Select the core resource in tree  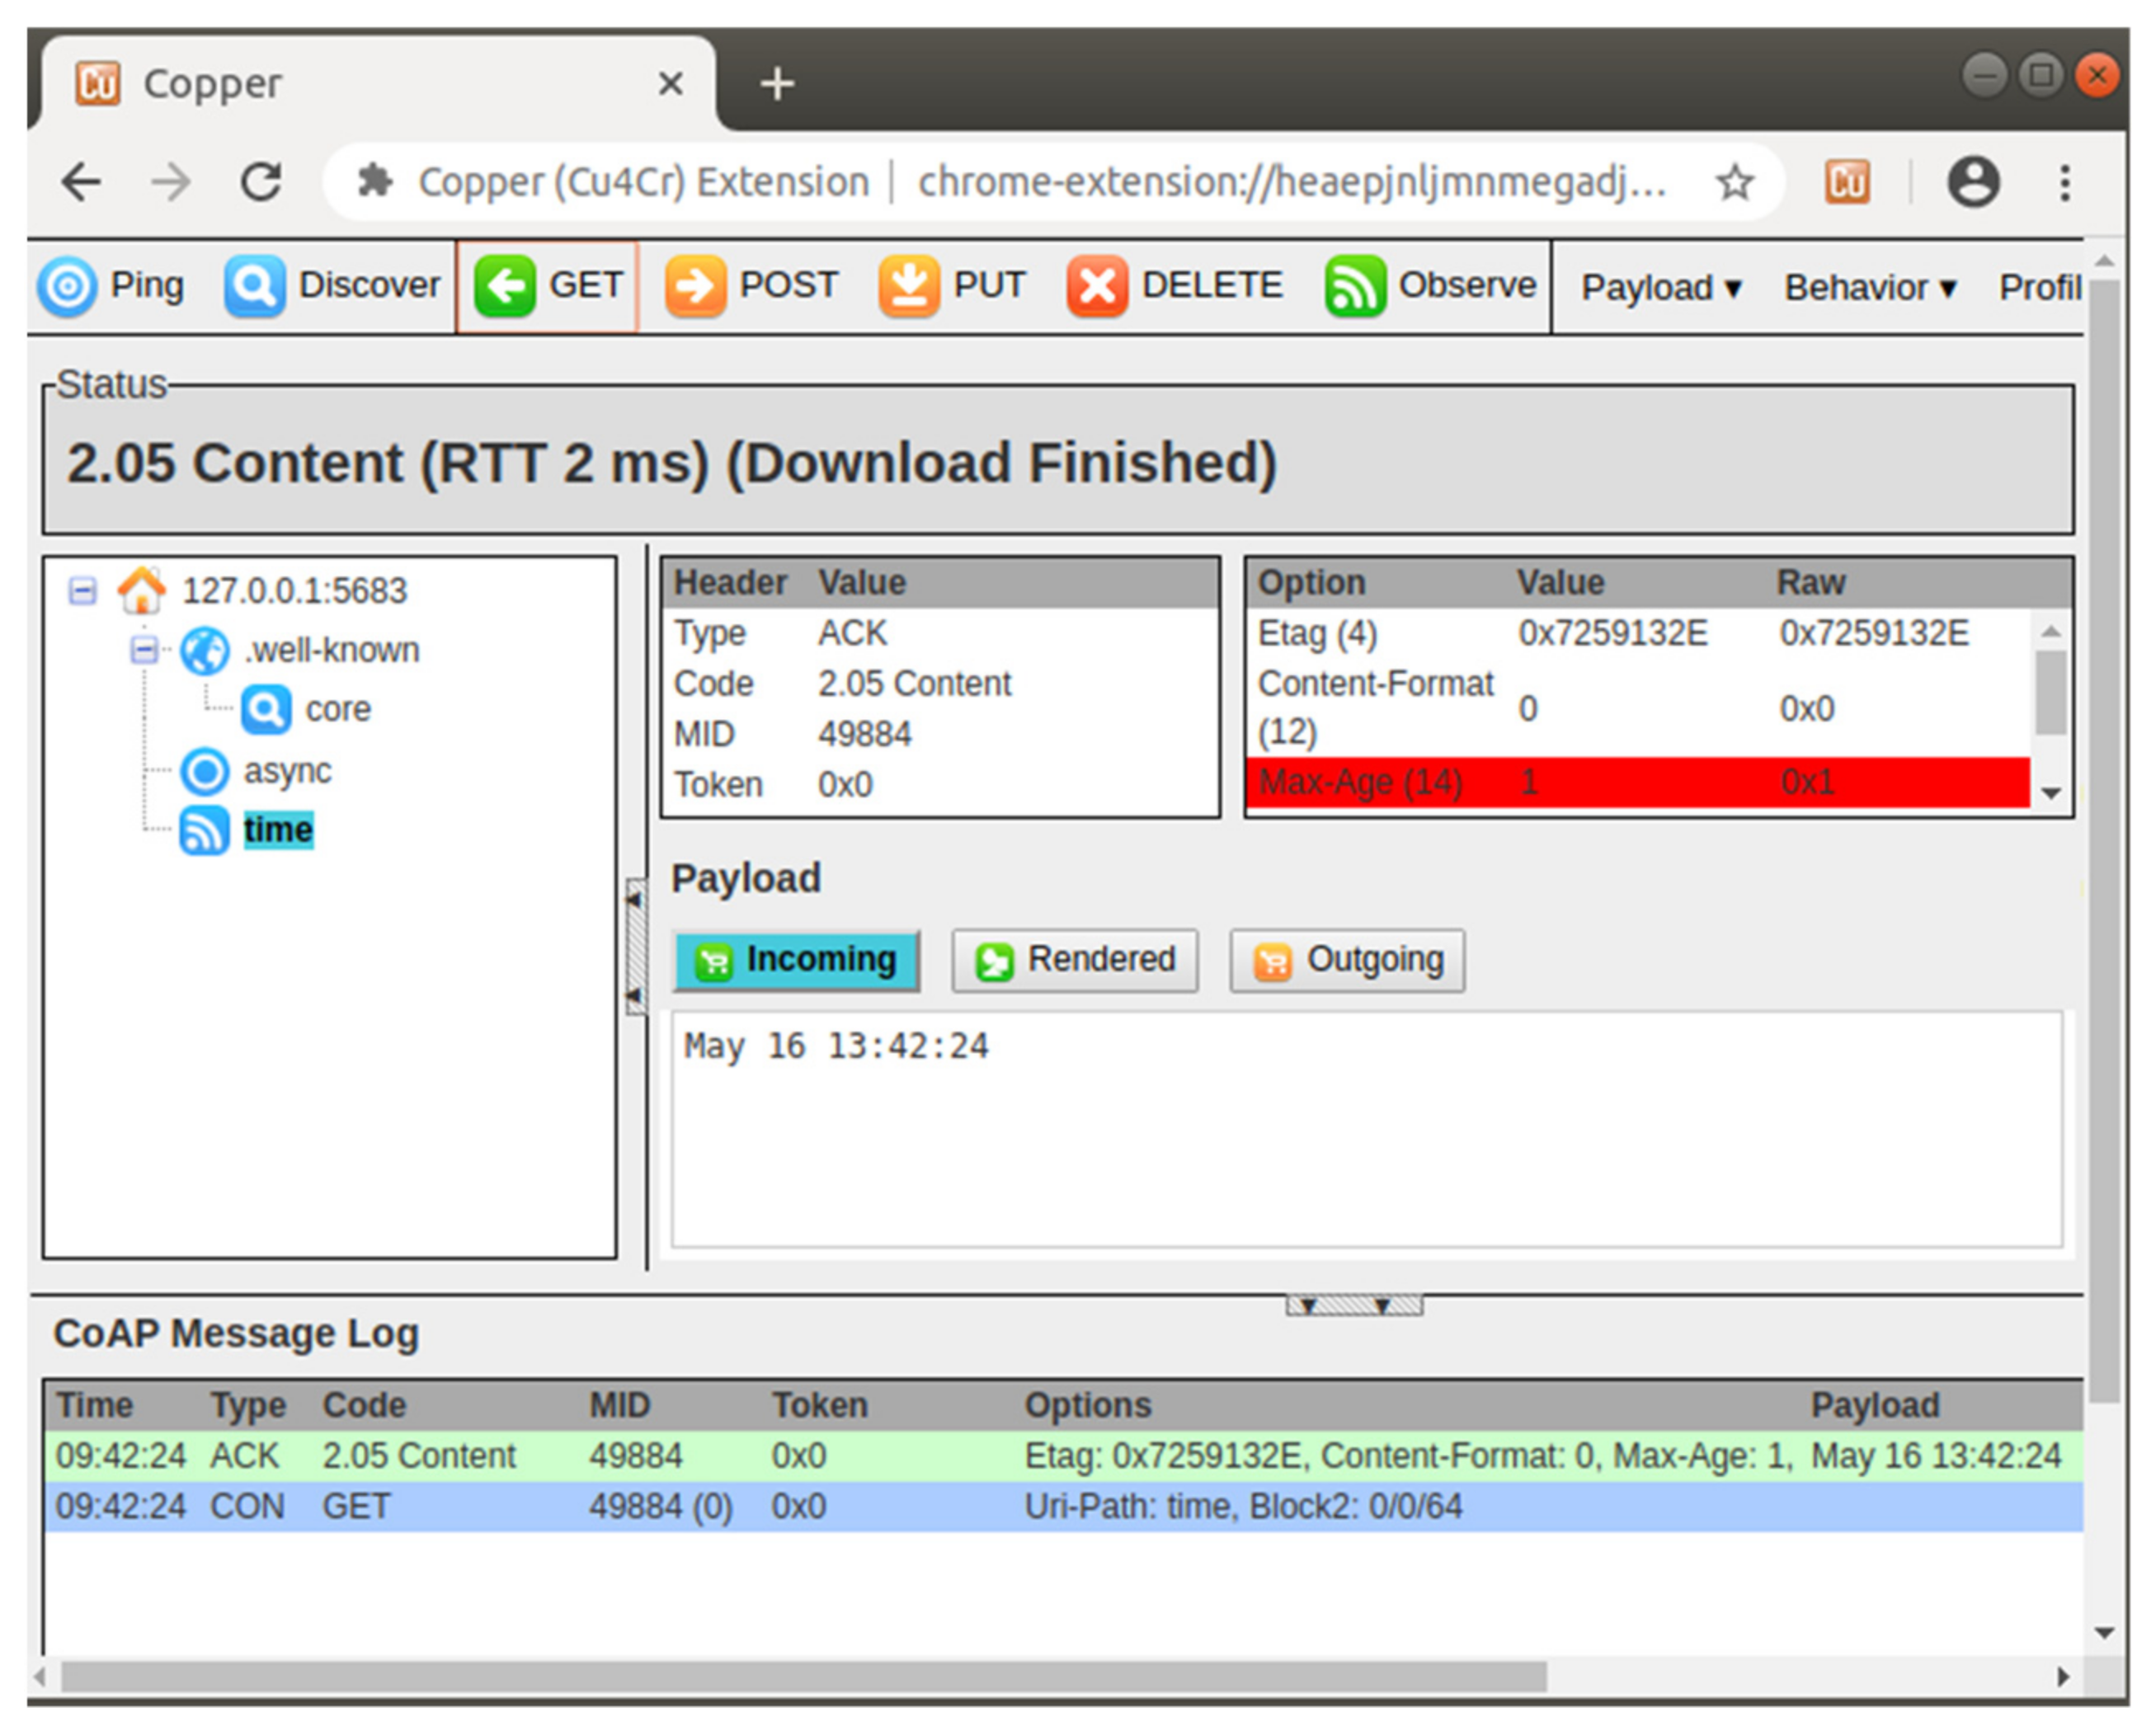point(337,709)
